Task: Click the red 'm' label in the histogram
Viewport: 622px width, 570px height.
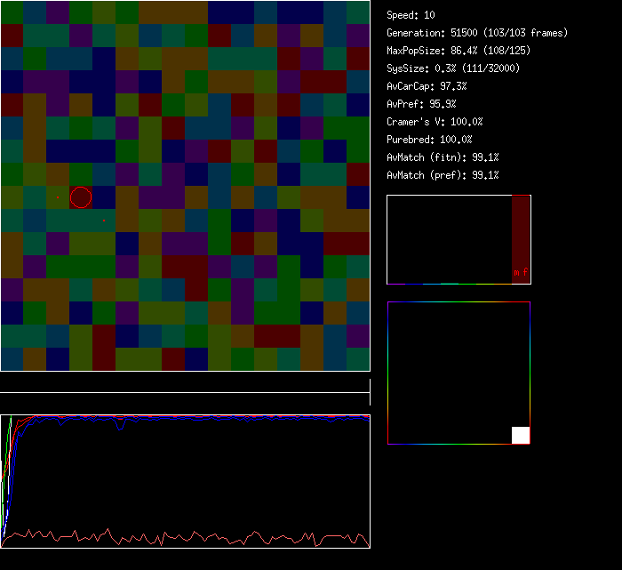Action: (516, 273)
